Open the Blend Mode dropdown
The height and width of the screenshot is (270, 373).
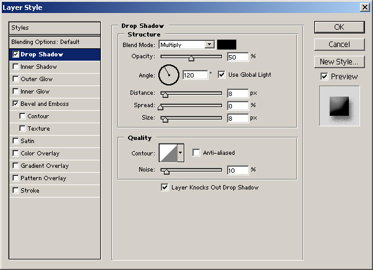click(x=209, y=45)
